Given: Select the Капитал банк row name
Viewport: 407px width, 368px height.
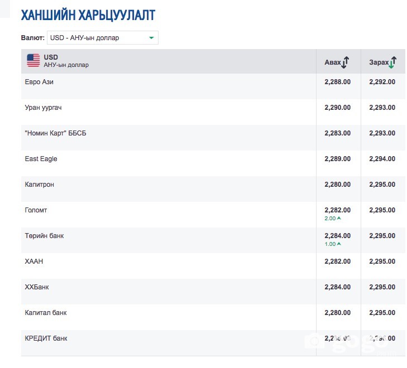Looking at the screenshot, I should pyautogui.click(x=46, y=313).
